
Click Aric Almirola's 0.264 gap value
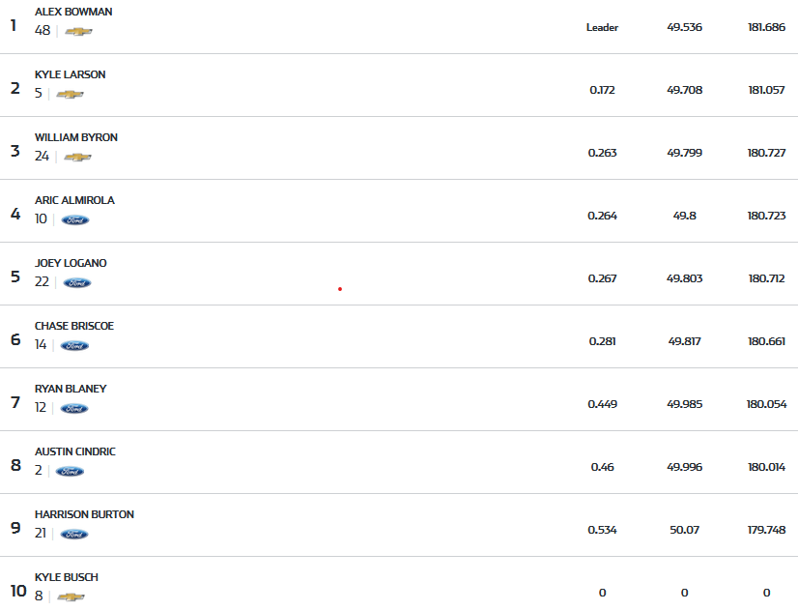point(602,216)
